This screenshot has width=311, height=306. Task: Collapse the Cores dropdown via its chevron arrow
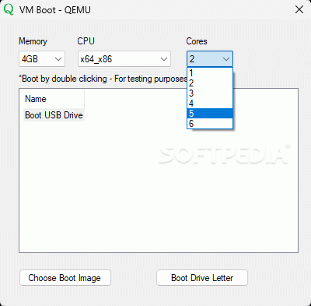[x=226, y=59]
